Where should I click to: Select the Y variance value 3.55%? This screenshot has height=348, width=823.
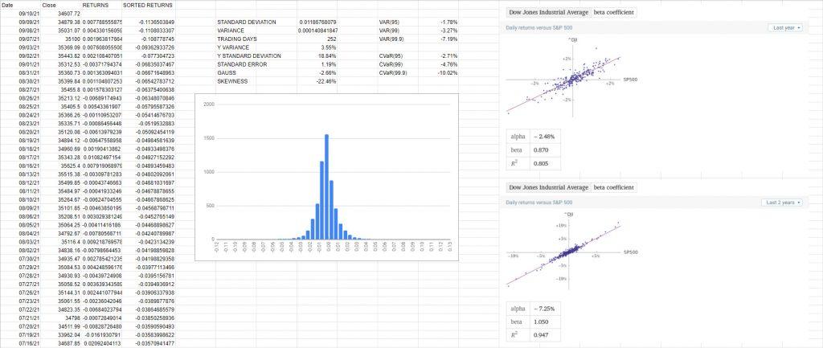click(328, 47)
